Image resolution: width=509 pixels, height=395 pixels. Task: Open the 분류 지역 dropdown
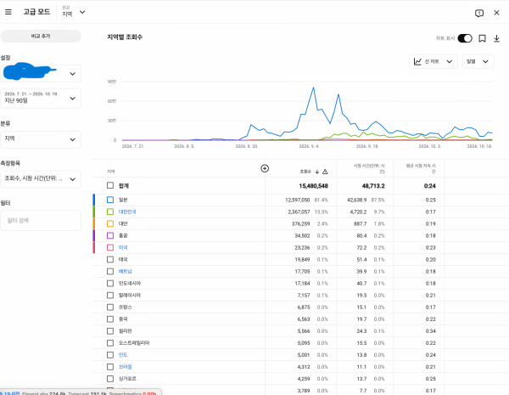pos(41,139)
